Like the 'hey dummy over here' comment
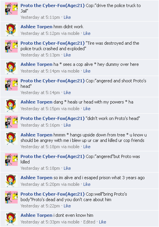Viewport: 159px width, 227px height. (87, 71)
